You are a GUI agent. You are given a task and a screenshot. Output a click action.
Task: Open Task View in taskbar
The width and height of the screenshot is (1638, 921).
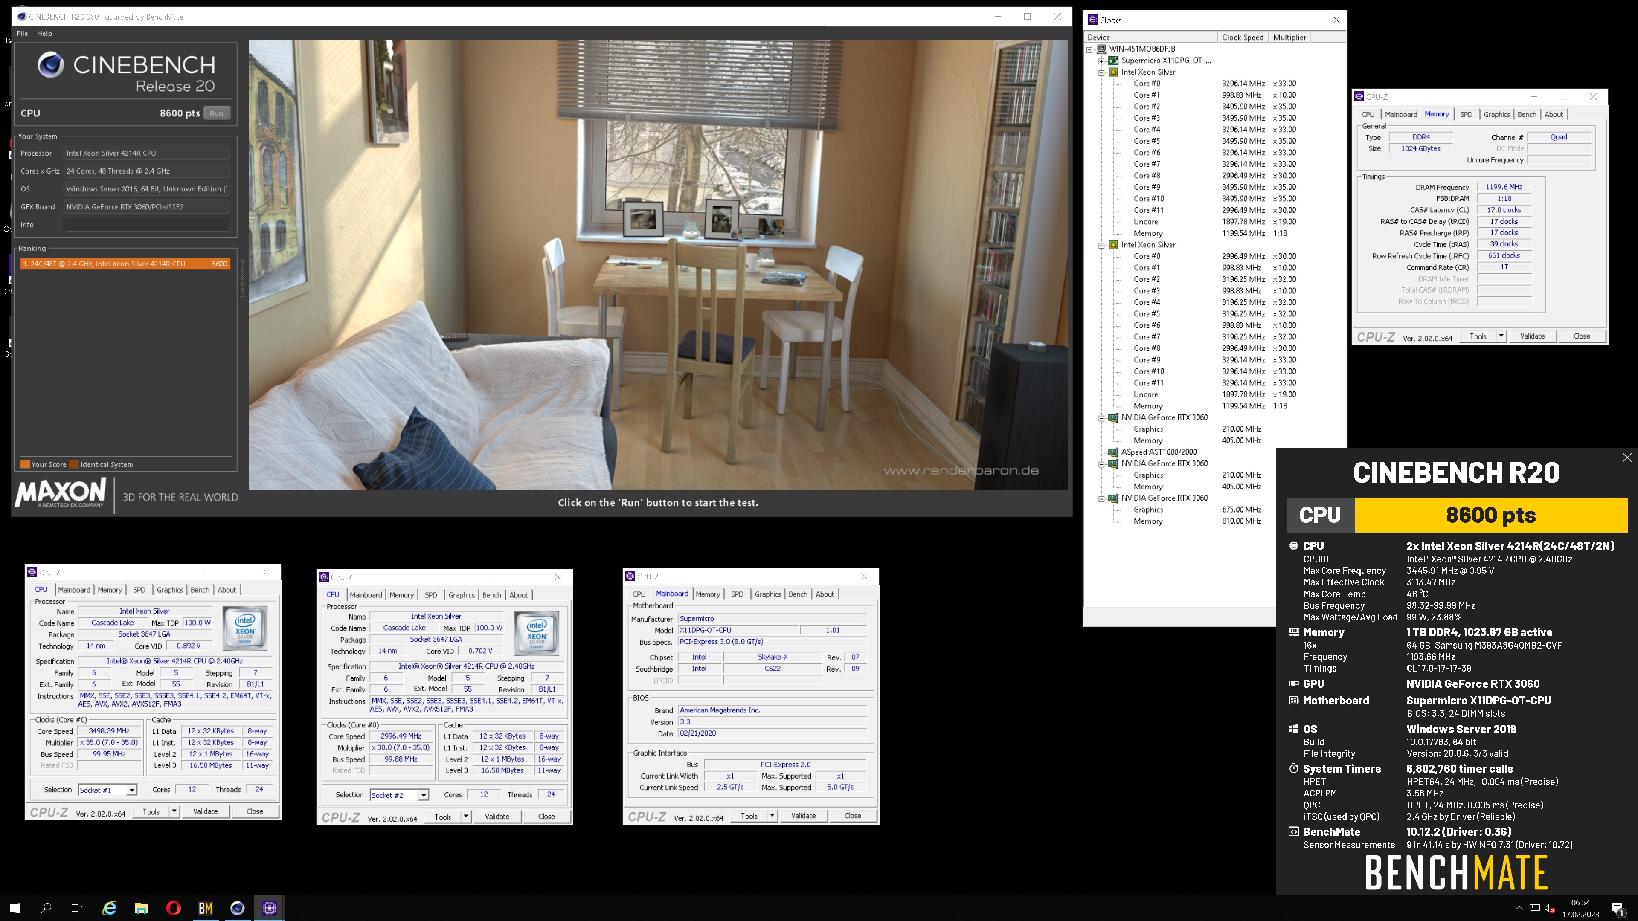(76, 908)
